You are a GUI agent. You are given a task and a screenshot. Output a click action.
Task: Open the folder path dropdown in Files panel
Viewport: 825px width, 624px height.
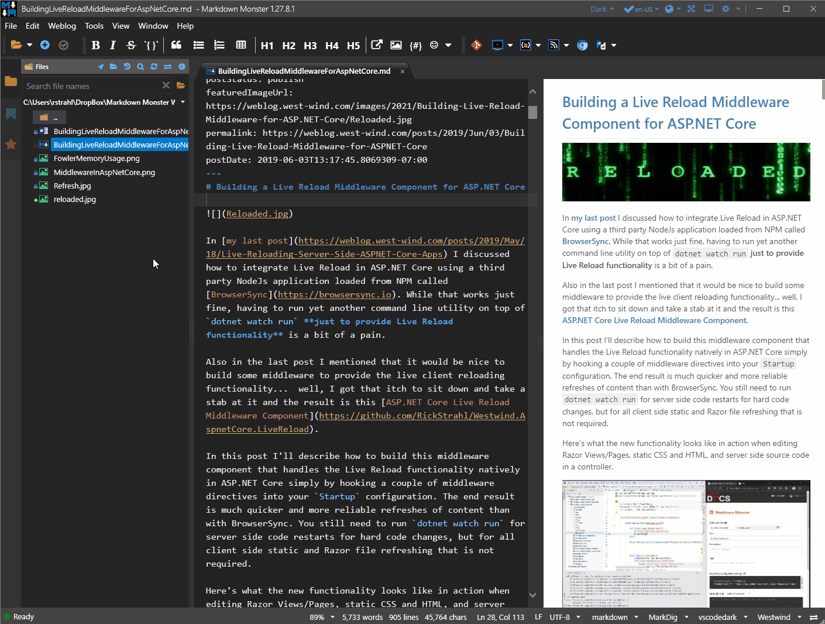point(183,102)
